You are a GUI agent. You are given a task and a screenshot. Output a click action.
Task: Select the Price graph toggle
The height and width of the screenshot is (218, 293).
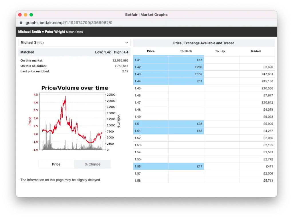point(56,164)
